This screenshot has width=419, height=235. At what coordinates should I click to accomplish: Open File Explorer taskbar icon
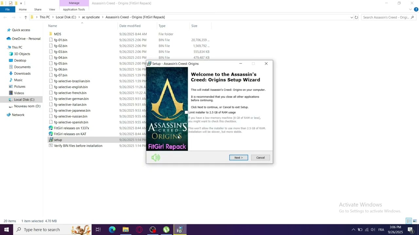[126, 230]
